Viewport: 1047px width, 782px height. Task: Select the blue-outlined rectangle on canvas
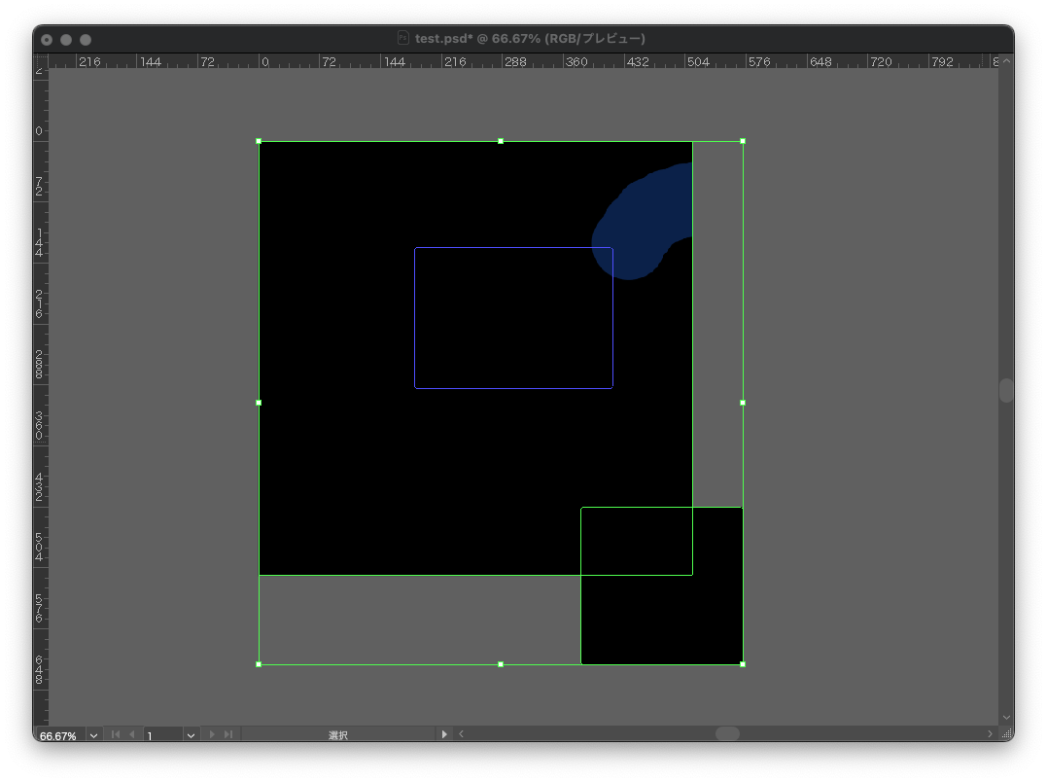(513, 248)
